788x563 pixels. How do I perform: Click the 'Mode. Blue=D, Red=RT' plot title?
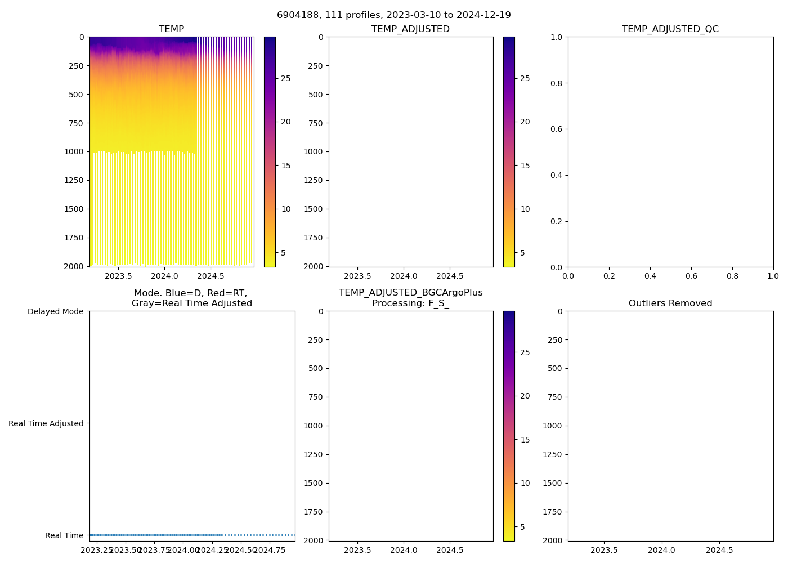click(x=191, y=298)
